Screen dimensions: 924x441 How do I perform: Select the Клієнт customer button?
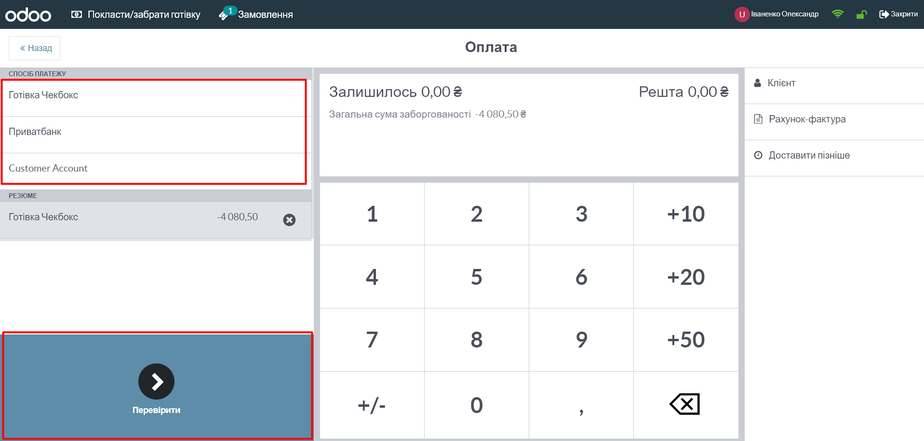(781, 83)
